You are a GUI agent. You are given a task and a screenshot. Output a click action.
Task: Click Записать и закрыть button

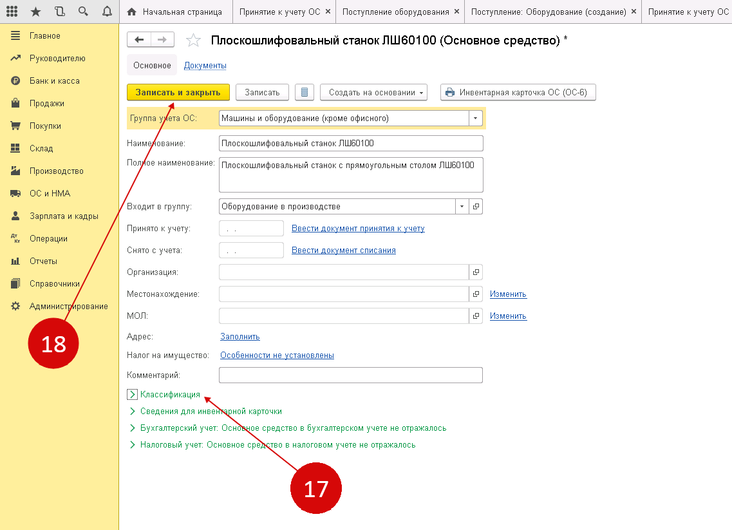click(178, 92)
